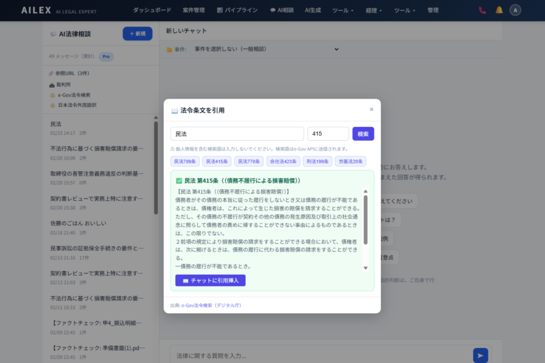Click チャットに引用挿入 button

click(210, 281)
